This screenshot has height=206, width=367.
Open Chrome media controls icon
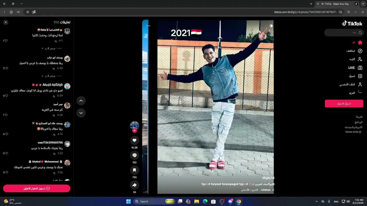point(18,12)
